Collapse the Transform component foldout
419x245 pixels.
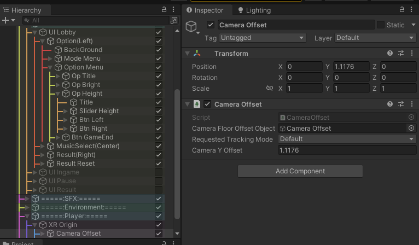[x=187, y=54]
